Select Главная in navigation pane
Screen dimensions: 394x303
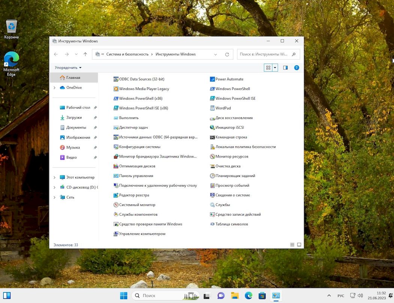coord(74,78)
